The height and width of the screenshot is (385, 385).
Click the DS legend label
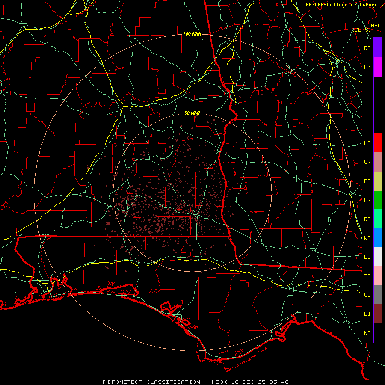click(x=367, y=257)
